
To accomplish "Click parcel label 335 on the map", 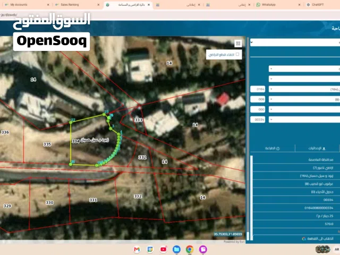I will pyautogui.click(x=47, y=144).
